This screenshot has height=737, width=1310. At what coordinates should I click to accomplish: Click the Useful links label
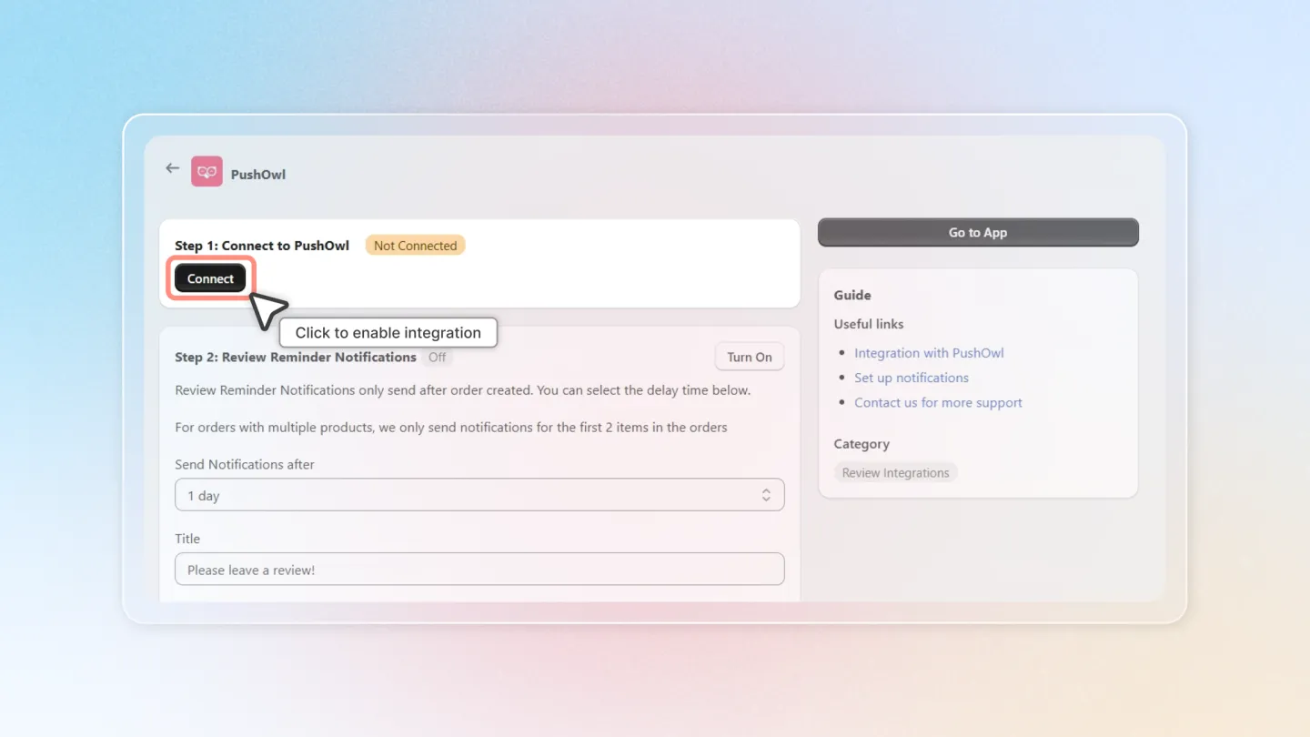click(x=869, y=324)
